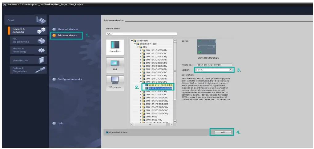Click folder icon of CPU SIPLUS
The width and height of the screenshot is (314, 149).
pos(144,117)
